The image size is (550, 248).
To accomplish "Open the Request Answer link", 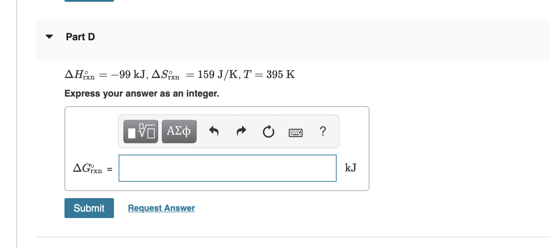I will (161, 208).
